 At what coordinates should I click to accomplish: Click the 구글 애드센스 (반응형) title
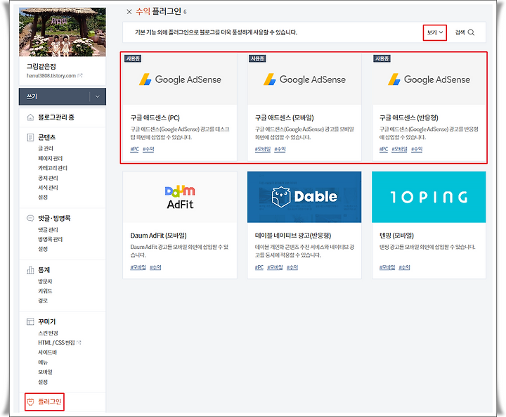point(409,117)
